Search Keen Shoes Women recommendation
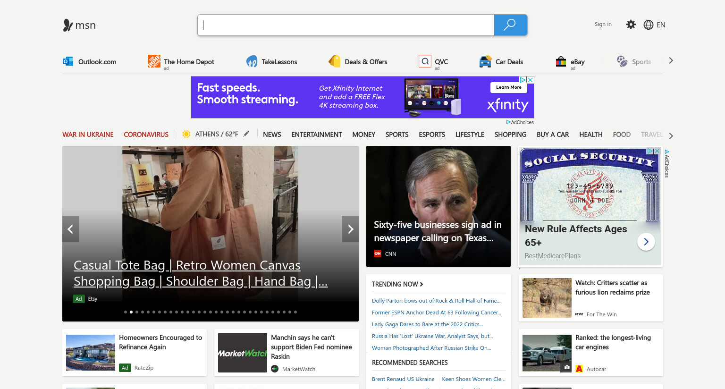Viewport: 725px width, 389px height. tap(473, 379)
